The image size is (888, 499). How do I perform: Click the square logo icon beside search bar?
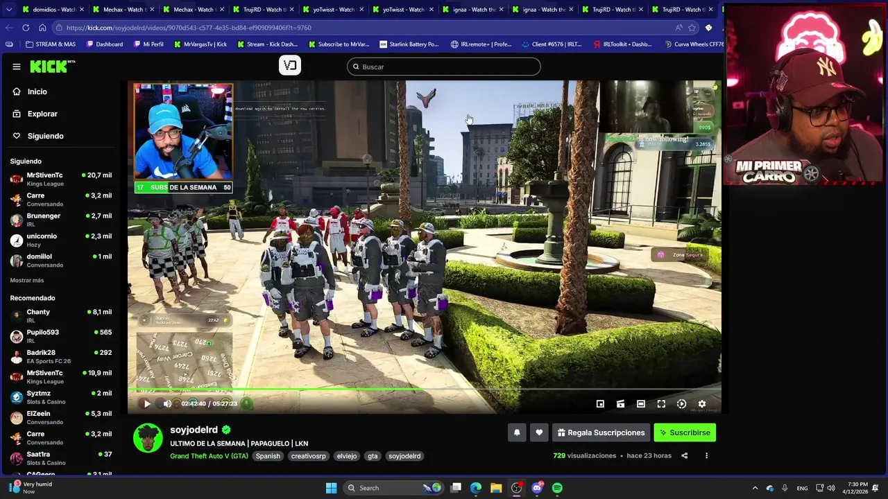pos(290,65)
